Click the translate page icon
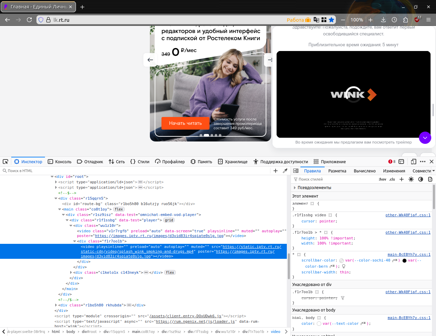The image size is (436, 336). click(x=316, y=20)
